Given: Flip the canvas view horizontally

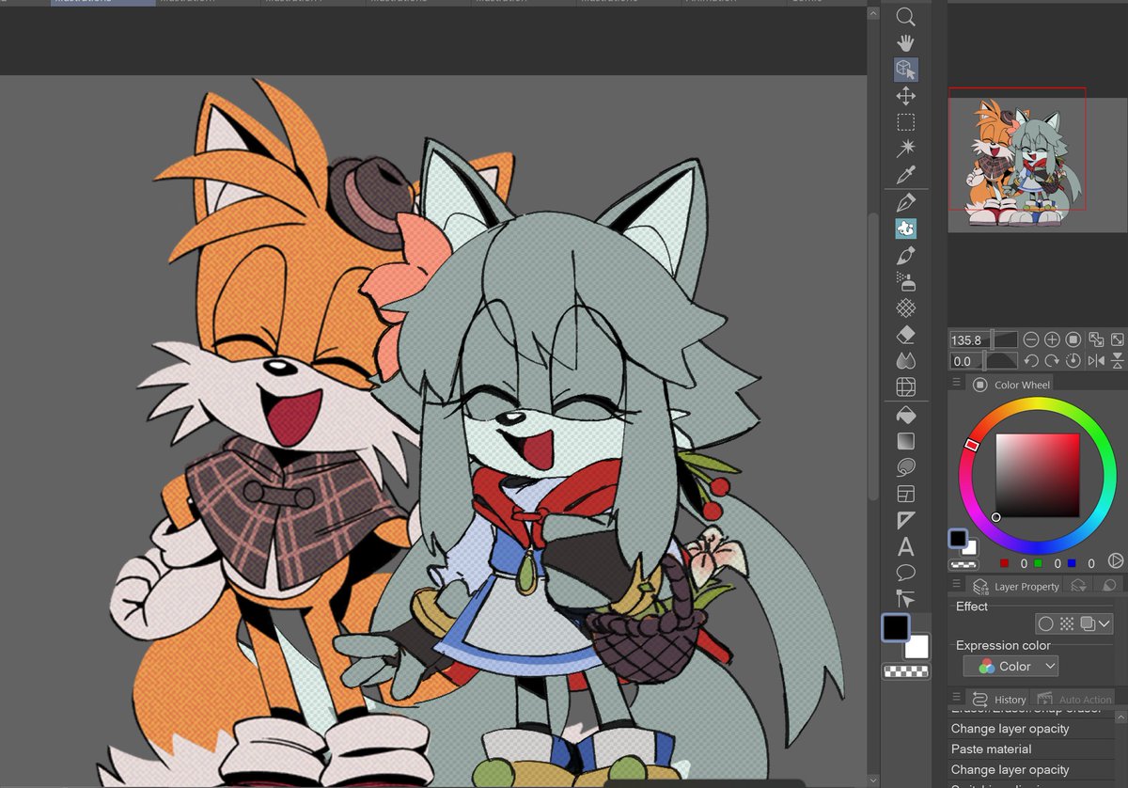Looking at the screenshot, I should point(1096,361).
